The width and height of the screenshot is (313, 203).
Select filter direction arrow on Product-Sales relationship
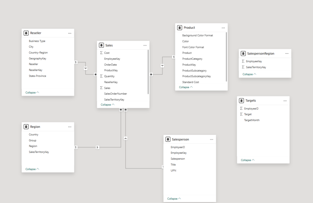tap(162, 66)
